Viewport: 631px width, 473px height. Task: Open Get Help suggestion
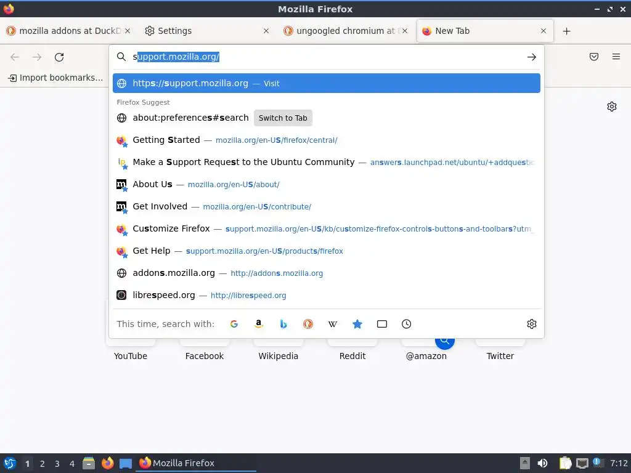coord(327,251)
